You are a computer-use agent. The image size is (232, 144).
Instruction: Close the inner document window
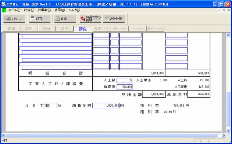(228, 10)
